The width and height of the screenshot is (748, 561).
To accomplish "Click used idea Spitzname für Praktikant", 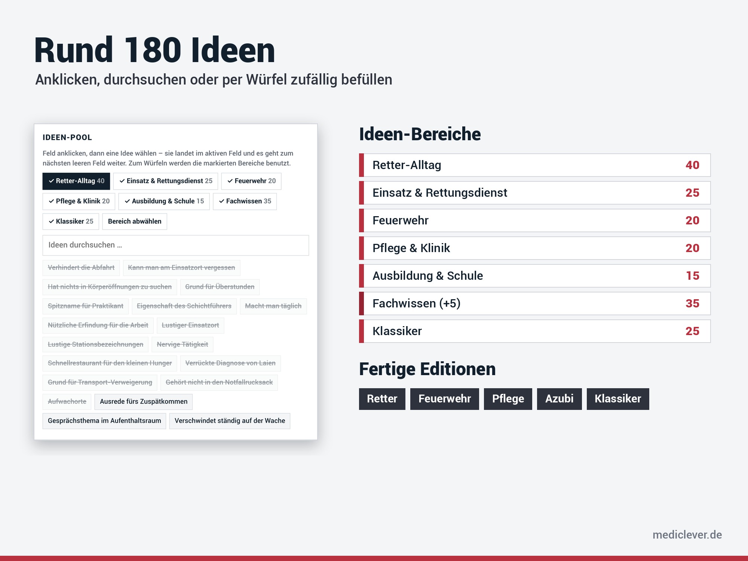I will coord(85,306).
